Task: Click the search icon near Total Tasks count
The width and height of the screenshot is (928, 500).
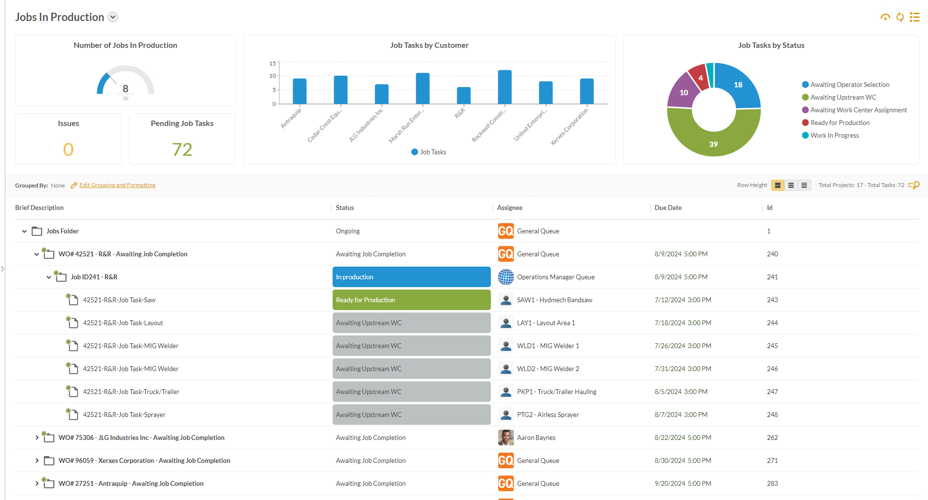Action: pyautogui.click(x=914, y=185)
